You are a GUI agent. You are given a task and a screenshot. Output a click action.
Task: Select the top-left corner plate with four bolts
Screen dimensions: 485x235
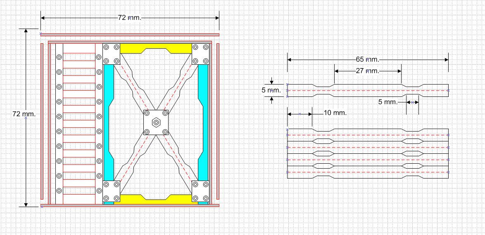(x=112, y=54)
